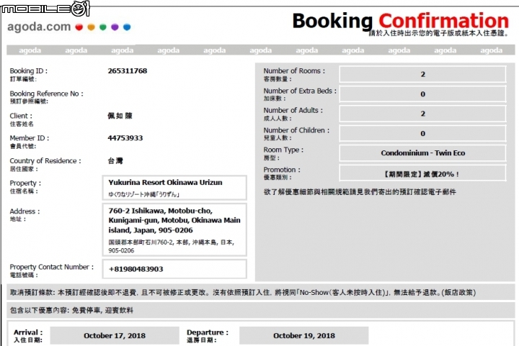The width and height of the screenshot is (519, 346).
Task: Click the Property Contact Number label
Action: pyautogui.click(x=51, y=267)
